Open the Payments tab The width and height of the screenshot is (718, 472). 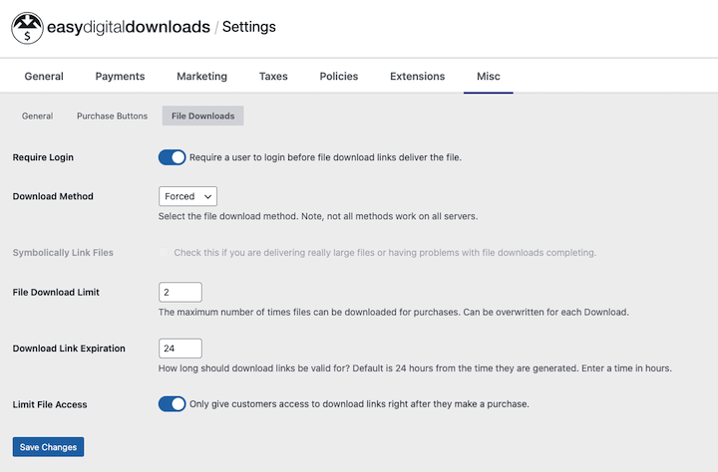[120, 77]
